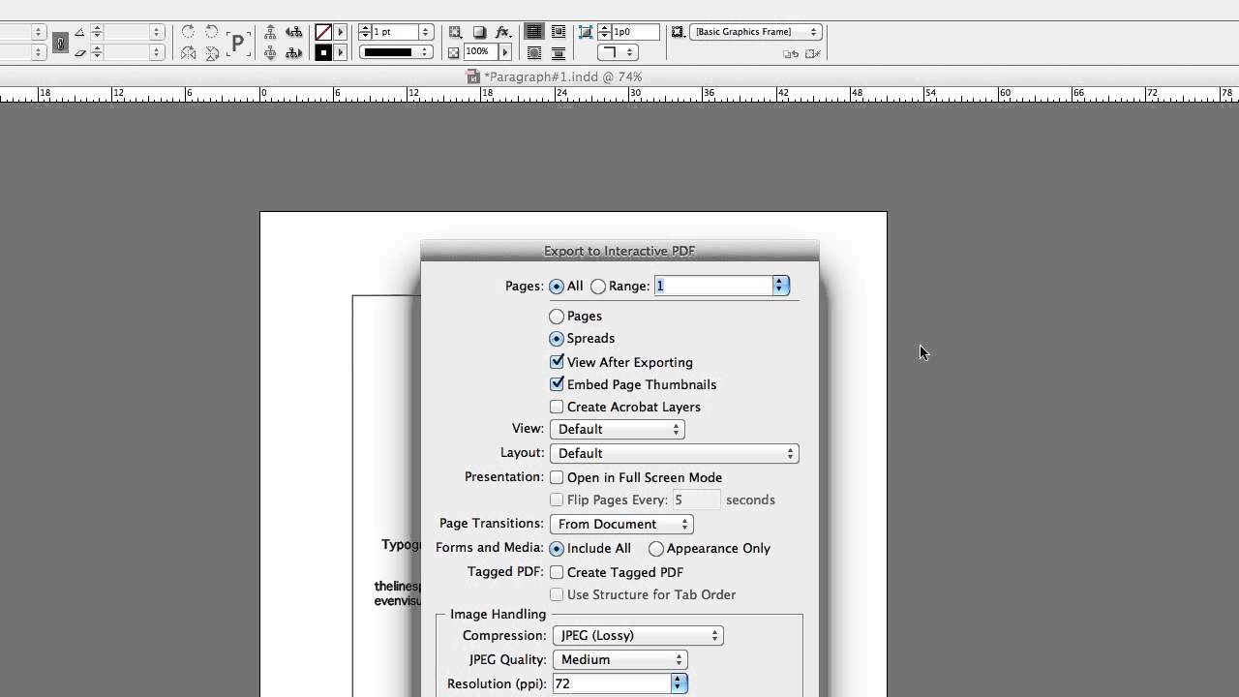This screenshot has height=697, width=1239.
Task: Click the Clear Overrides icon
Action: pyautogui.click(x=791, y=54)
